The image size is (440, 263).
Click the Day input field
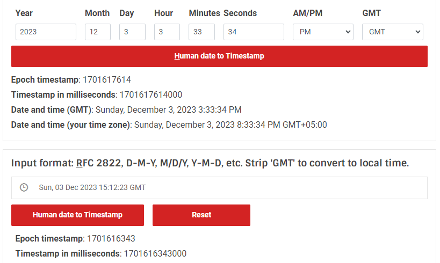click(x=133, y=32)
